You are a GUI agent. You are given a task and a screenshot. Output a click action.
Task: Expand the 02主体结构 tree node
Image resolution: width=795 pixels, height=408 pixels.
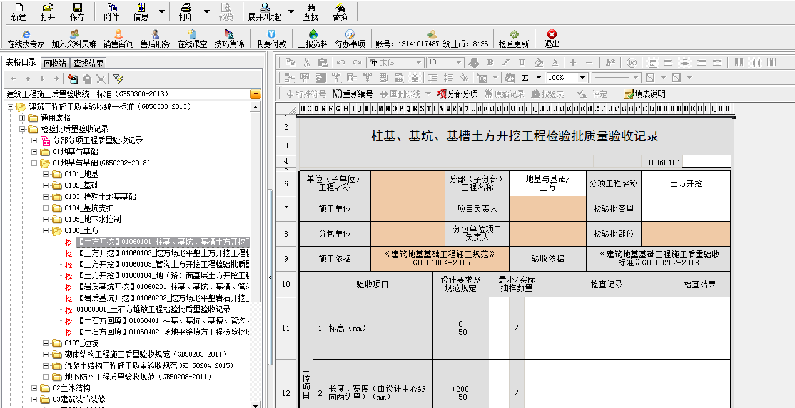(35, 388)
